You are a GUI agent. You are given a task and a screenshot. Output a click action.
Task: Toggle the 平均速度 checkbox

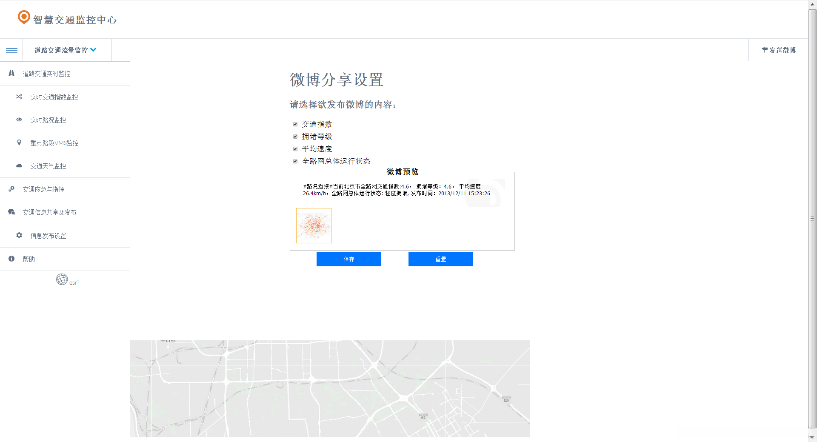tap(295, 149)
